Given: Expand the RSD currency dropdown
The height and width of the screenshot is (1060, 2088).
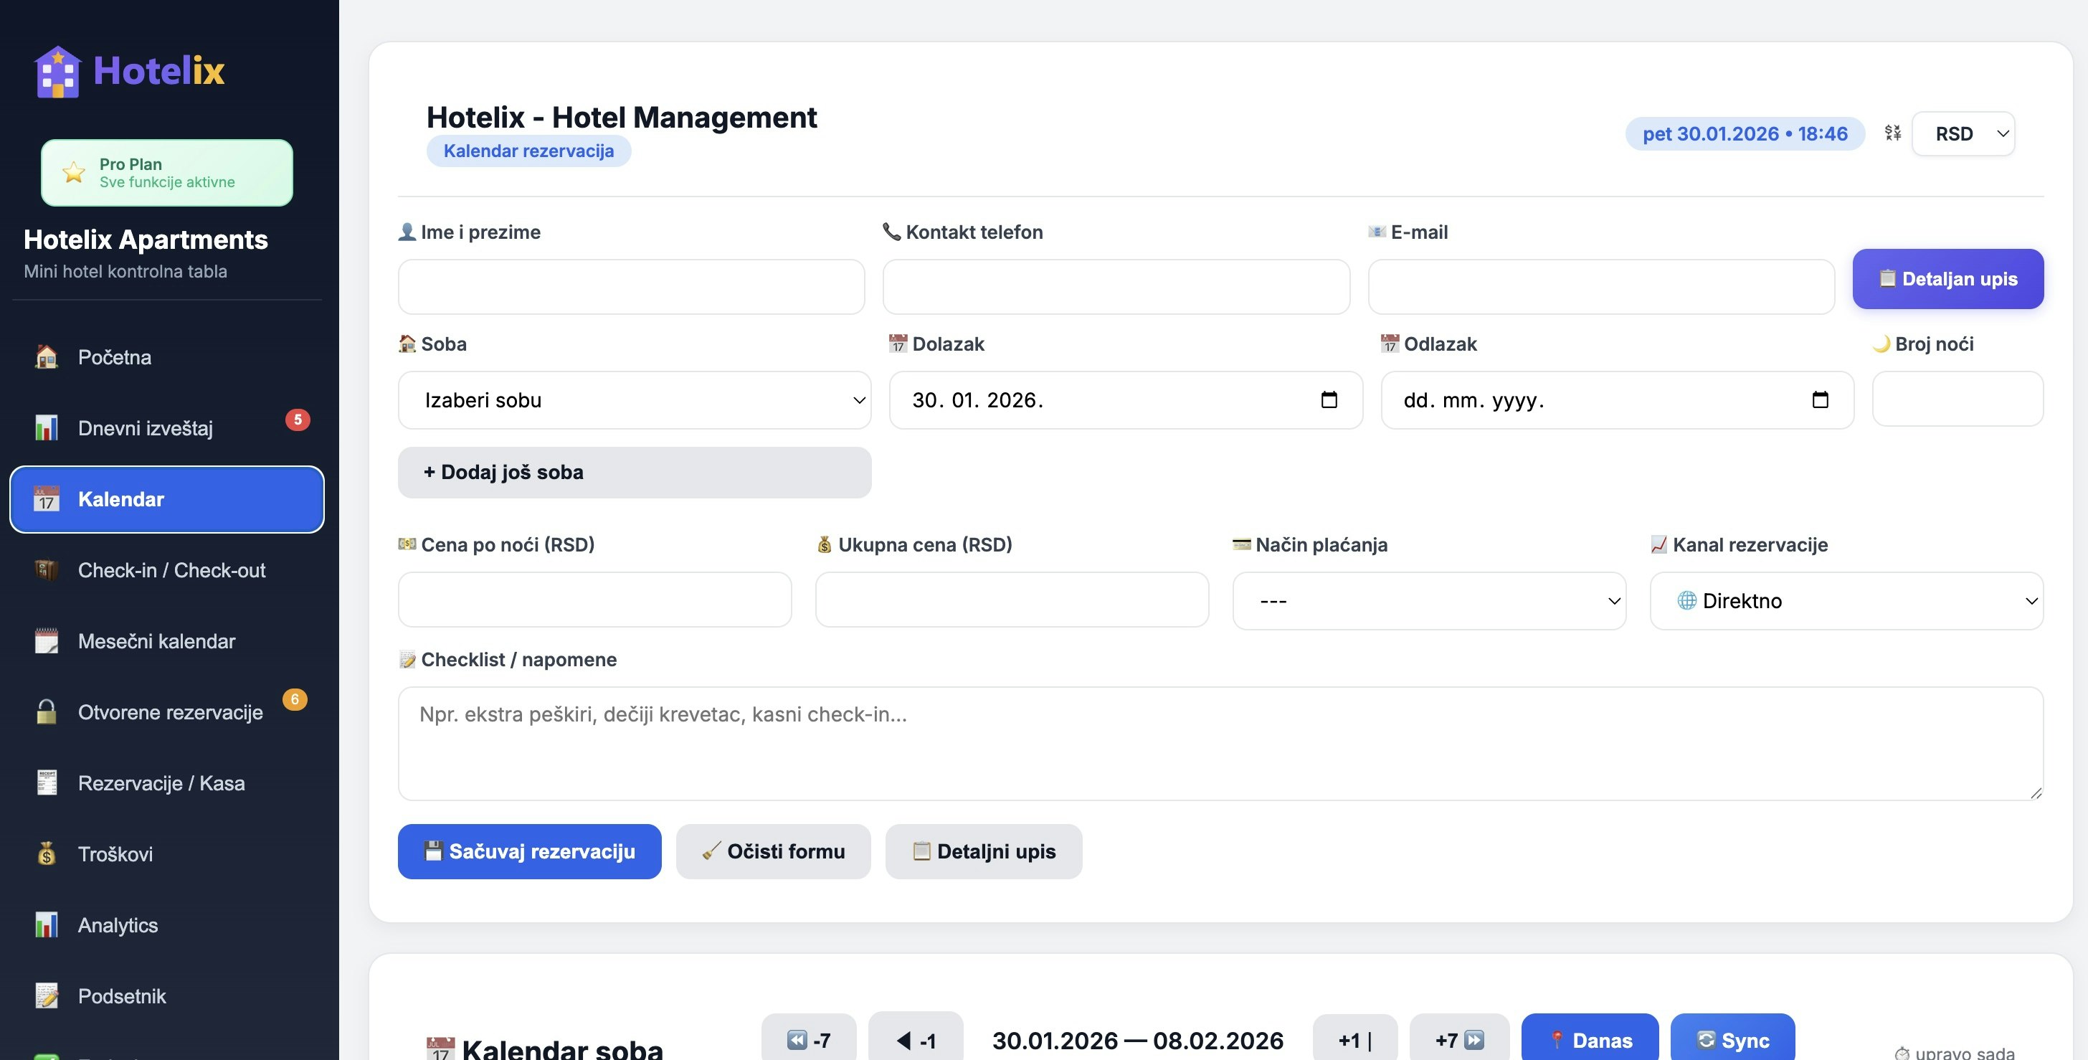Looking at the screenshot, I should click(1963, 134).
